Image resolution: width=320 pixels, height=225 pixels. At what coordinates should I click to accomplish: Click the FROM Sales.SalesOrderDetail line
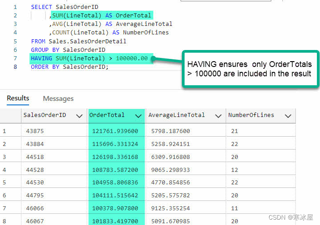tap(79, 42)
